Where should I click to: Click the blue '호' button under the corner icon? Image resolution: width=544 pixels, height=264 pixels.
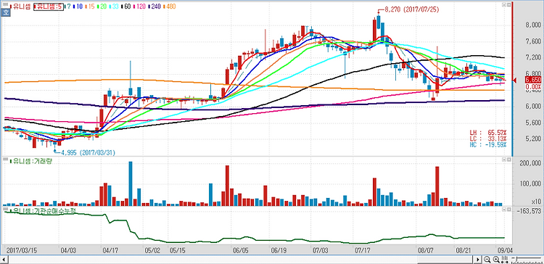(5, 13)
